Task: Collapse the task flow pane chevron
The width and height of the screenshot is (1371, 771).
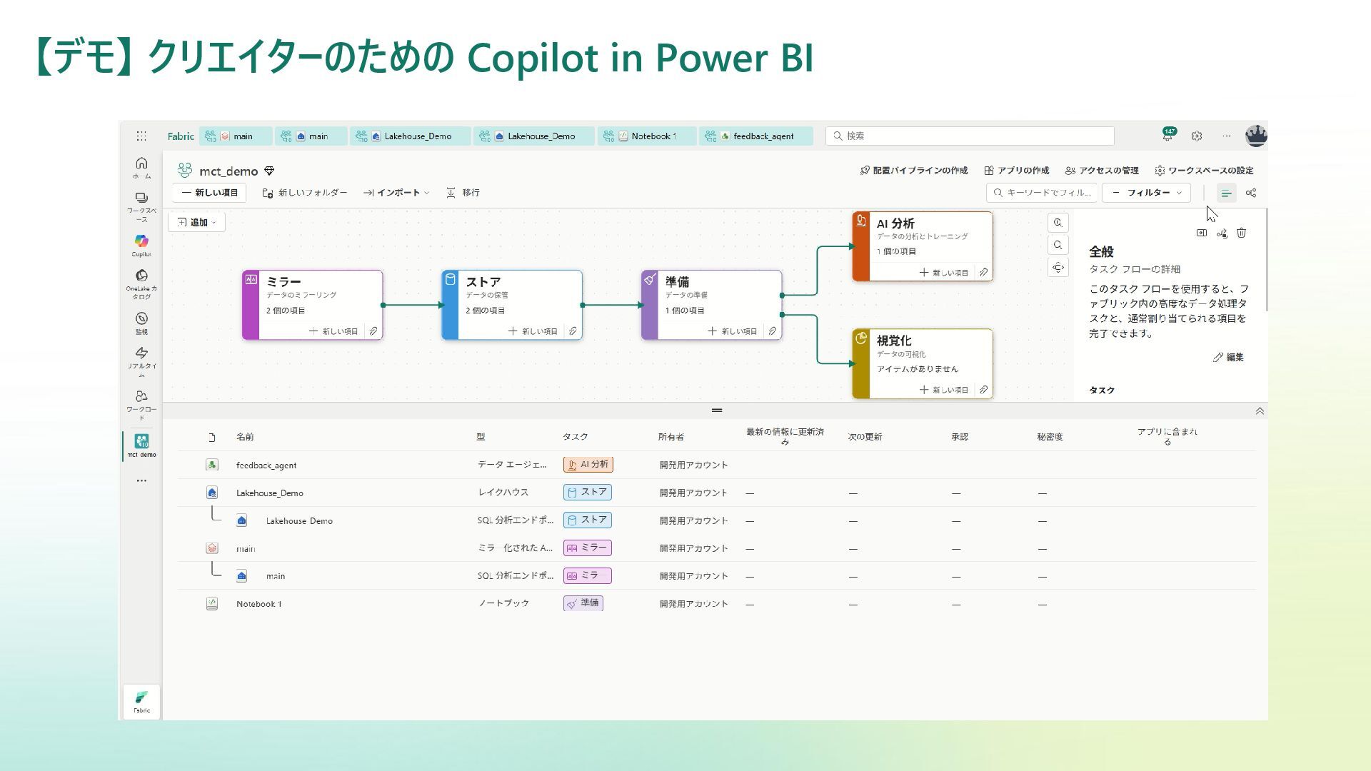Action: pyautogui.click(x=1260, y=411)
